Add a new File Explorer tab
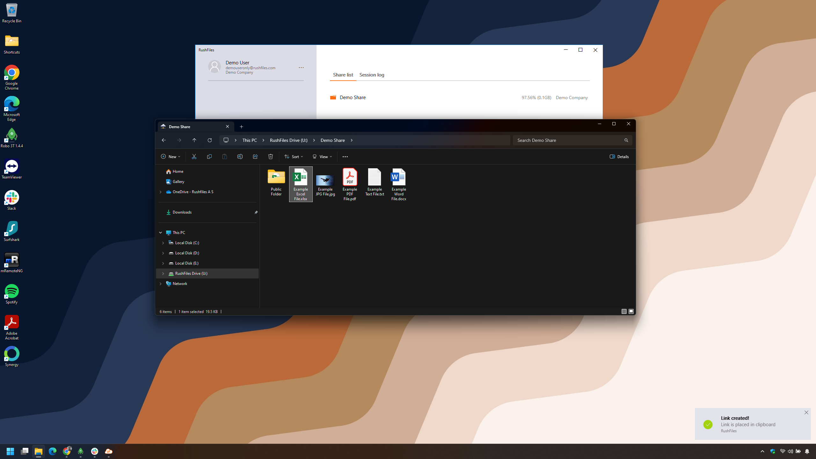Image resolution: width=816 pixels, height=459 pixels. click(x=241, y=127)
